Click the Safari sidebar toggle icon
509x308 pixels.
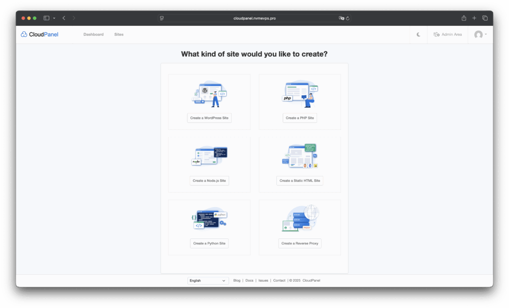tap(46, 18)
